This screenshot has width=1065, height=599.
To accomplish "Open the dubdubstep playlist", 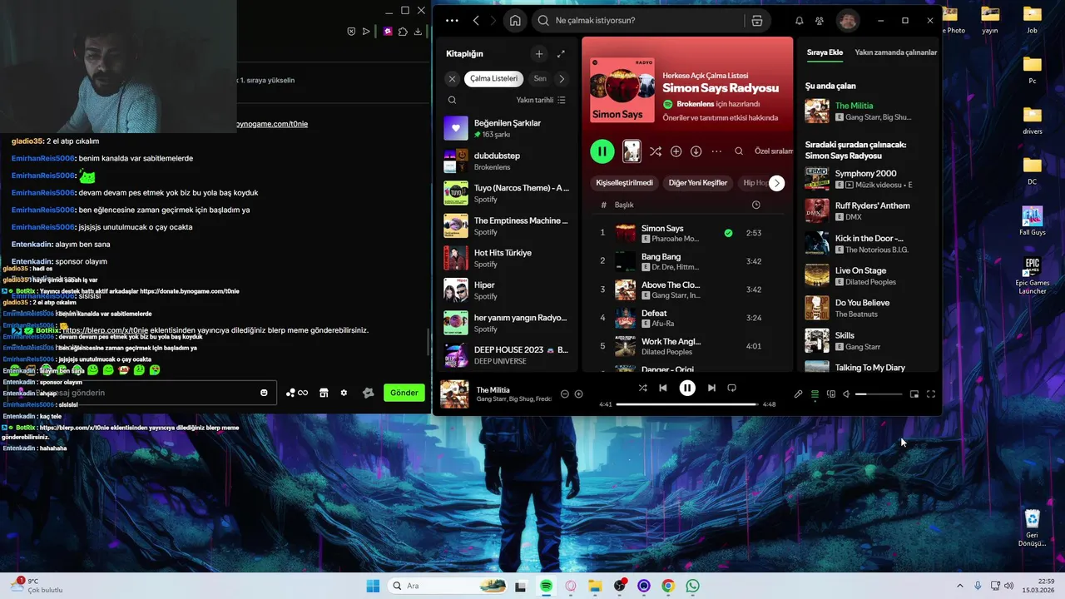I will tap(506, 161).
